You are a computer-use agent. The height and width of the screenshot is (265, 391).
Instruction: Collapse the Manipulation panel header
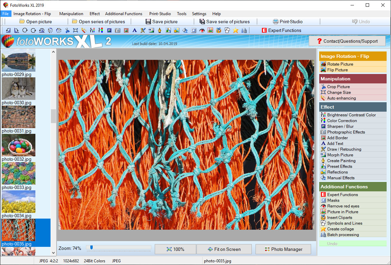(x=353, y=78)
